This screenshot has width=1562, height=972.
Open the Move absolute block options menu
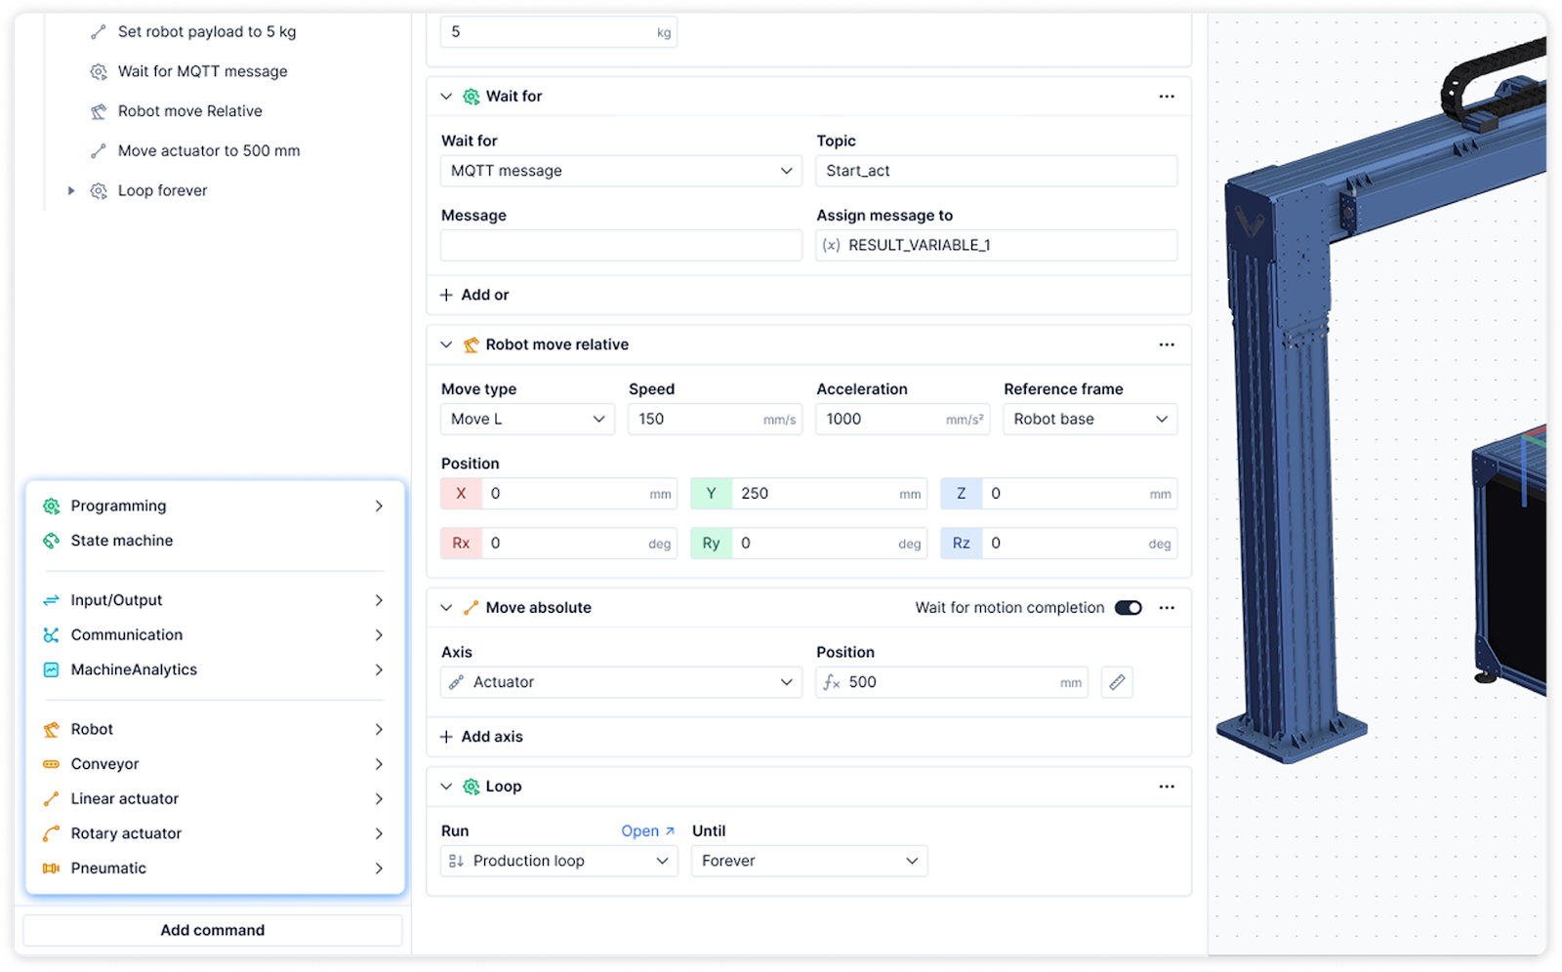click(1167, 608)
